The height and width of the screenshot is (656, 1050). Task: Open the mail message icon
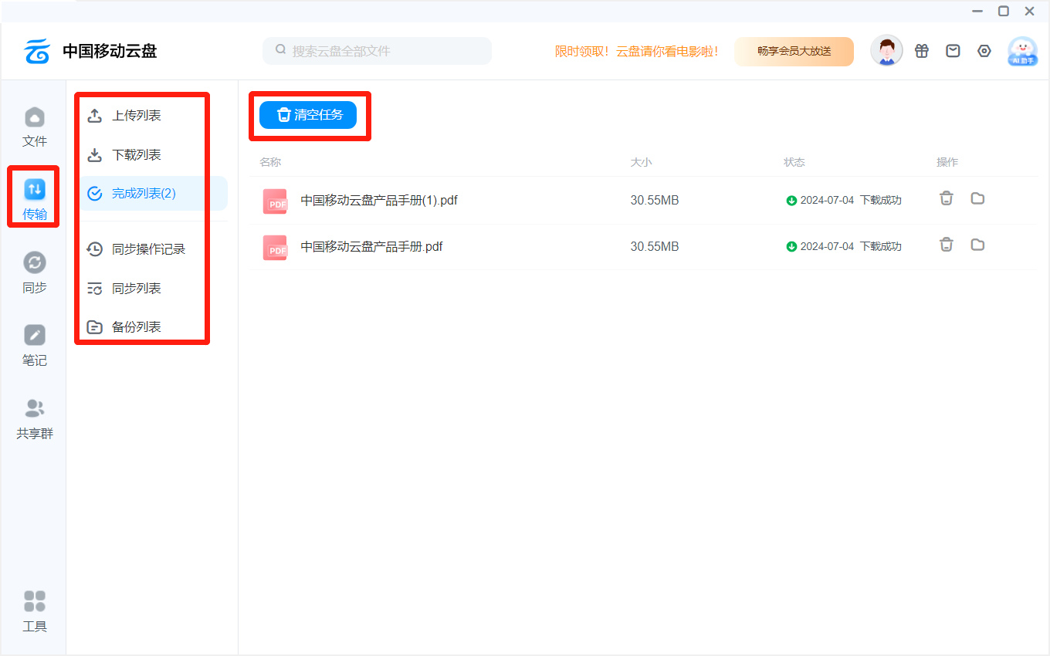click(953, 51)
